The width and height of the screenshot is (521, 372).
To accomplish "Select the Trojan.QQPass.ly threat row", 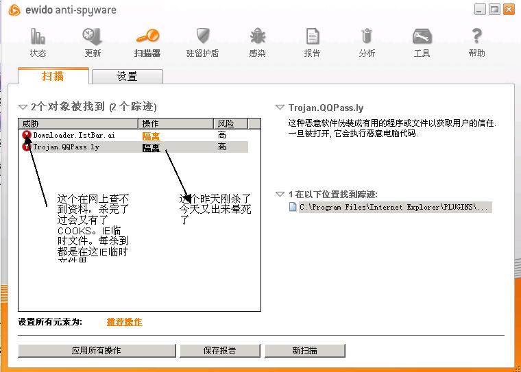I will pyautogui.click(x=133, y=147).
